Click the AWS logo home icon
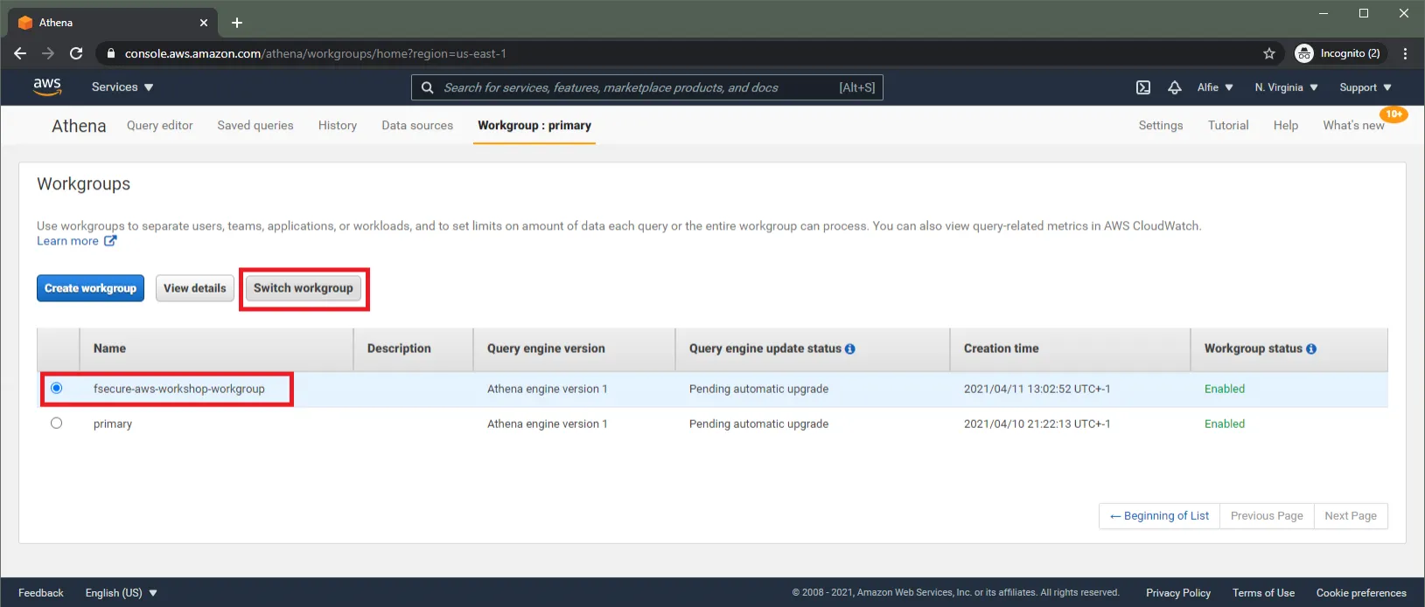The width and height of the screenshot is (1425, 607). [x=47, y=86]
